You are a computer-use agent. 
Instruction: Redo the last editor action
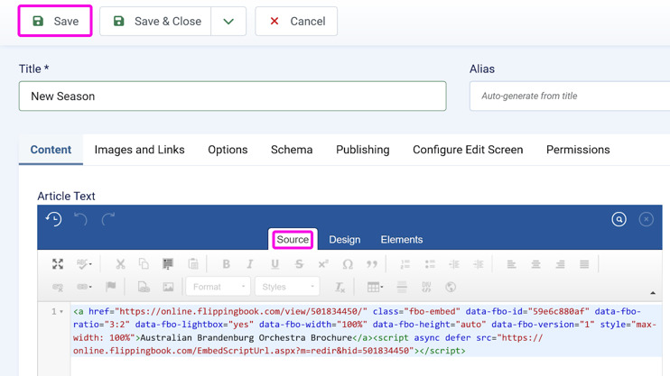(108, 219)
